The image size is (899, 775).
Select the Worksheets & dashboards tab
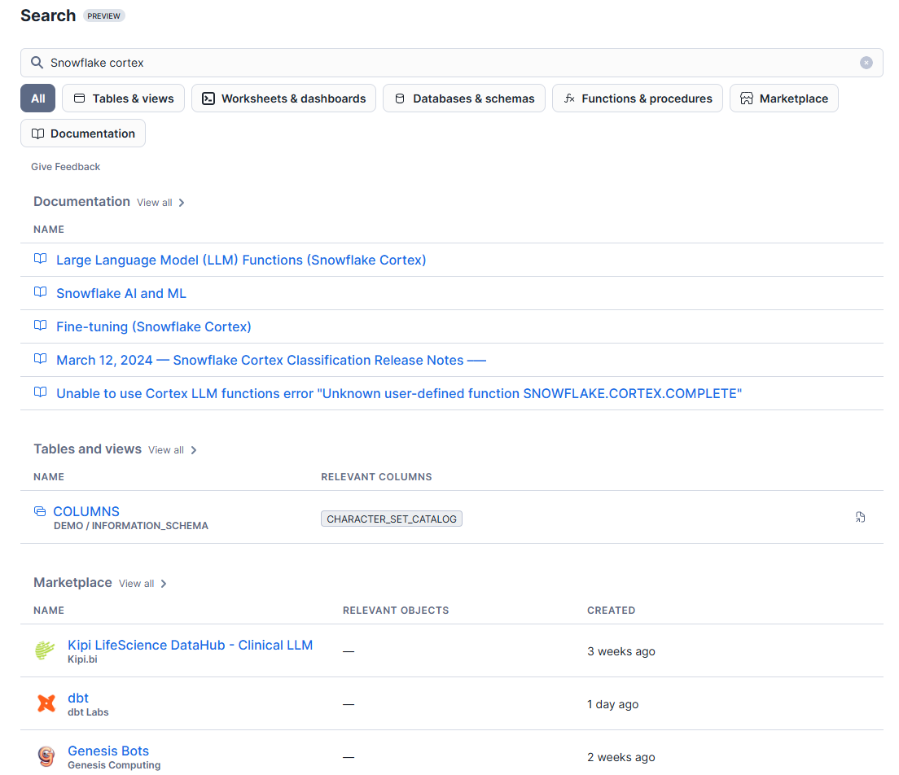[x=283, y=98]
